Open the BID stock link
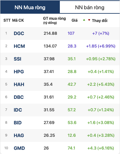Screen dimensions: 120x154 coord(18,123)
